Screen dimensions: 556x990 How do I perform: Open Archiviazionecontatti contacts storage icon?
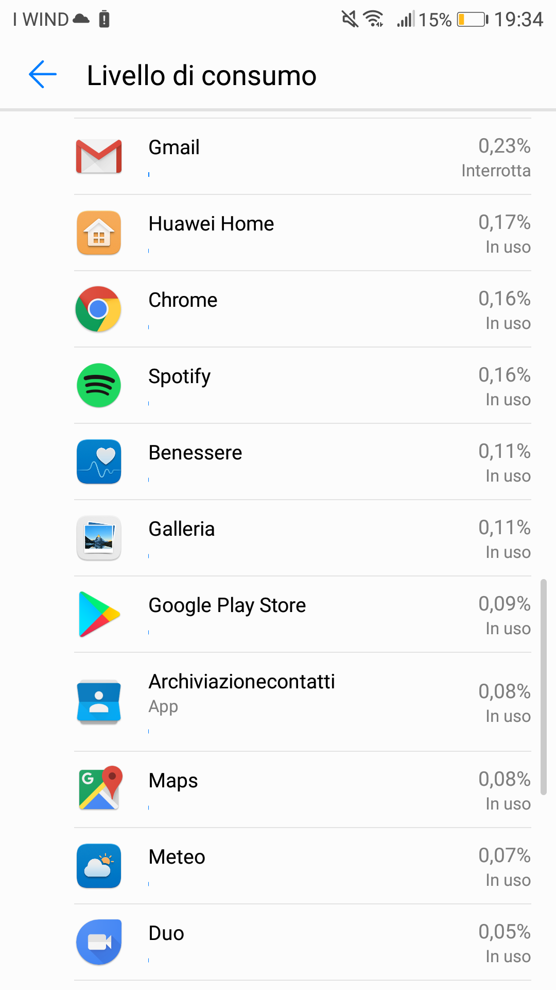(x=99, y=702)
